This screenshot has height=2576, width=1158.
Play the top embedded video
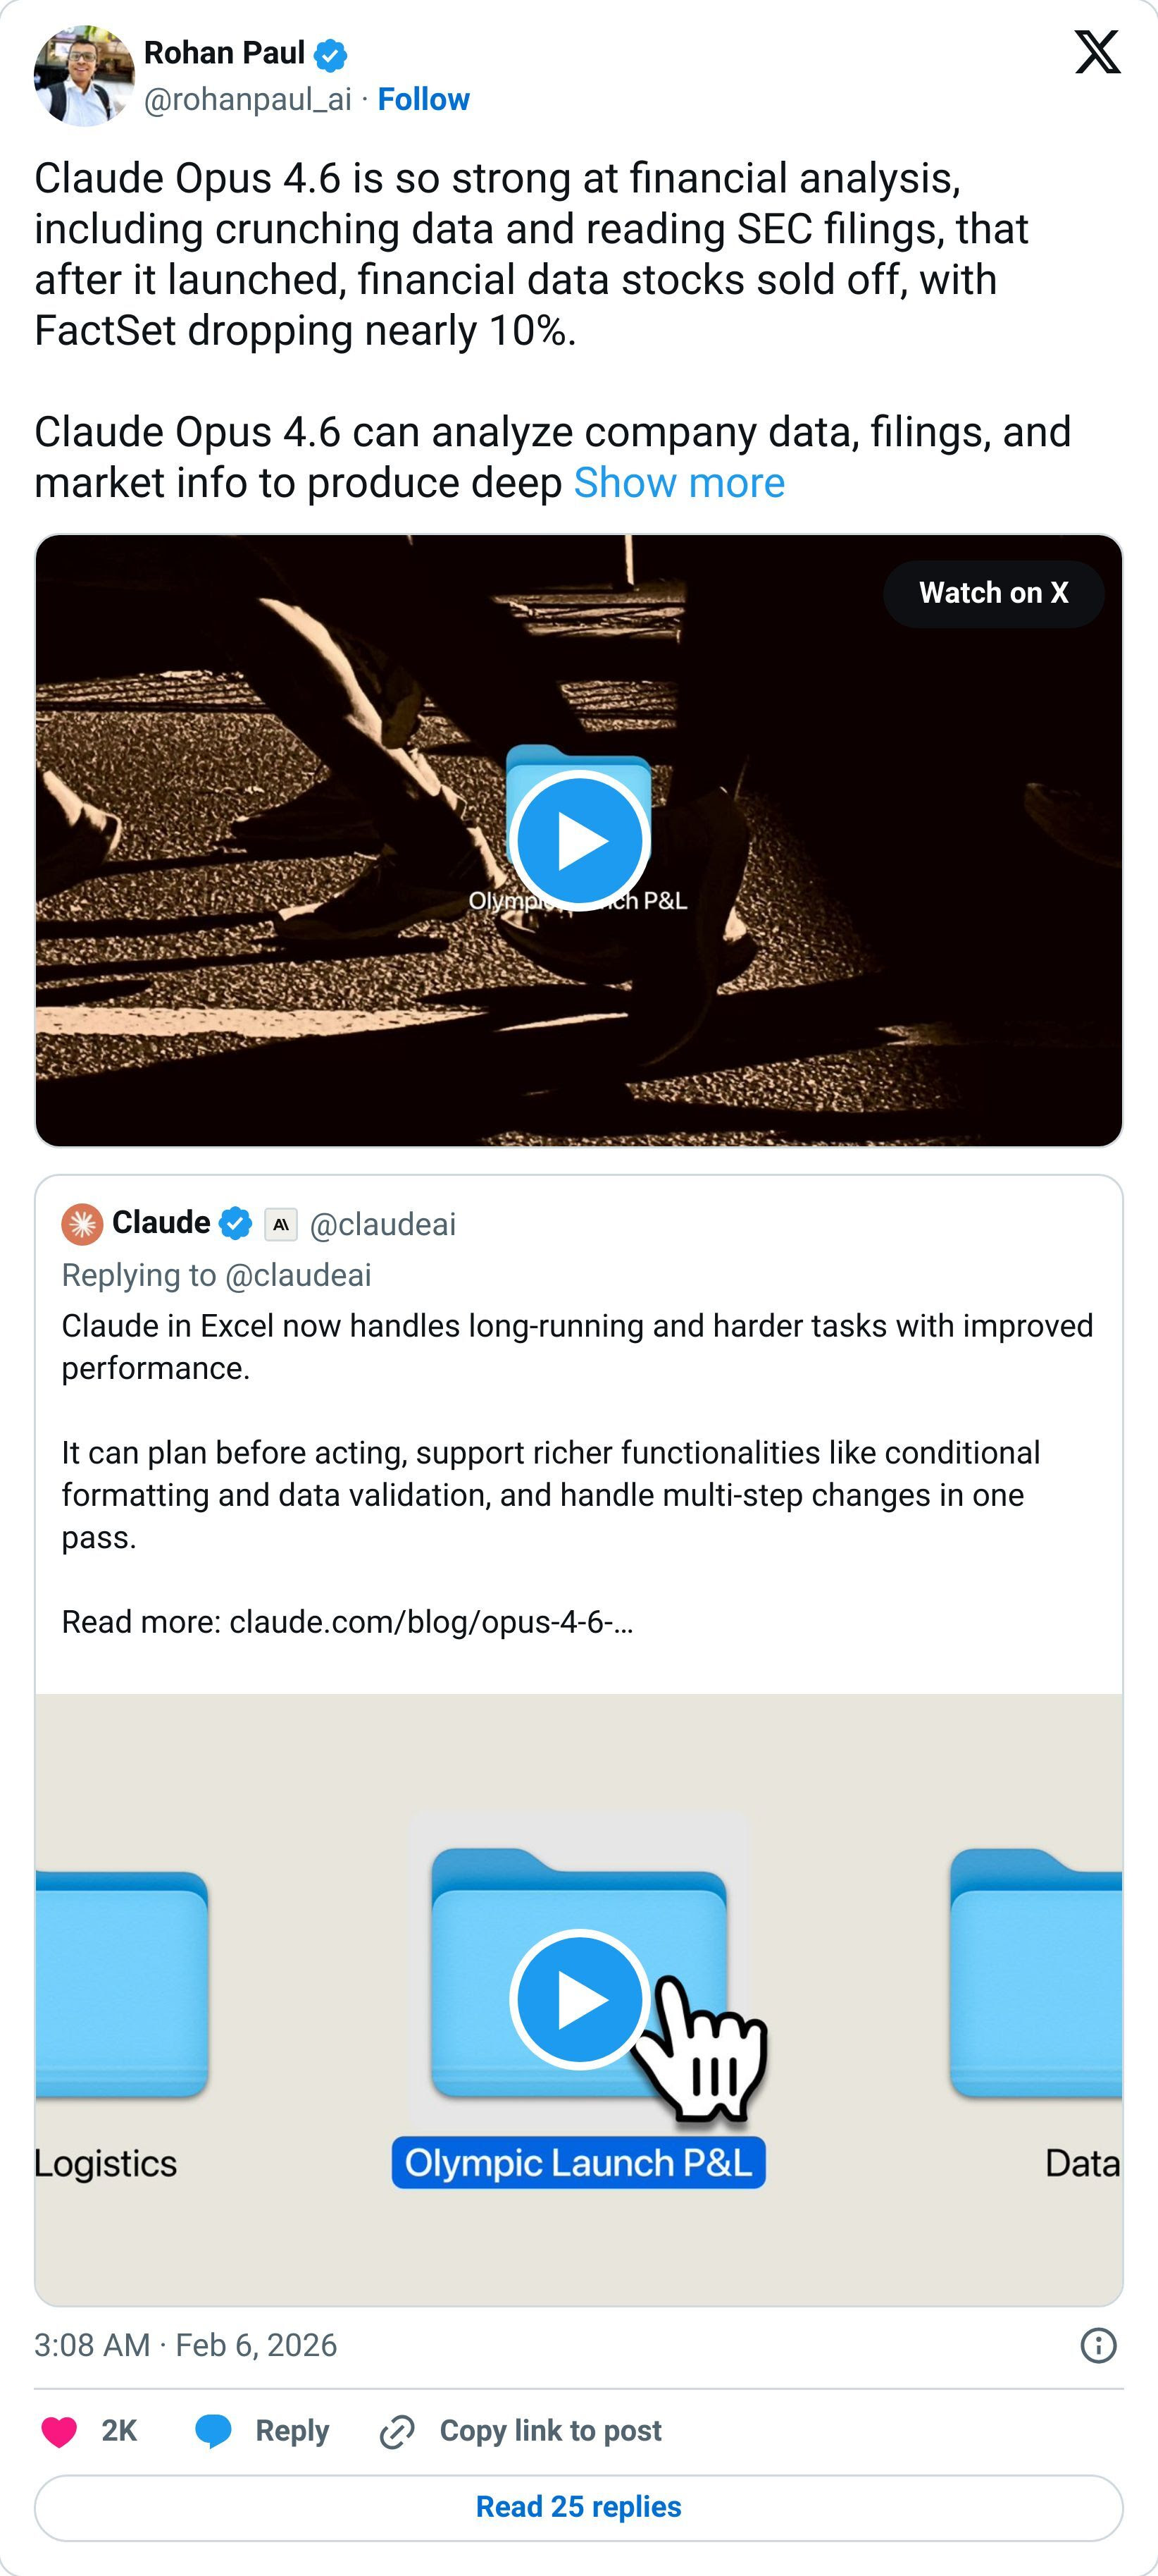(580, 840)
